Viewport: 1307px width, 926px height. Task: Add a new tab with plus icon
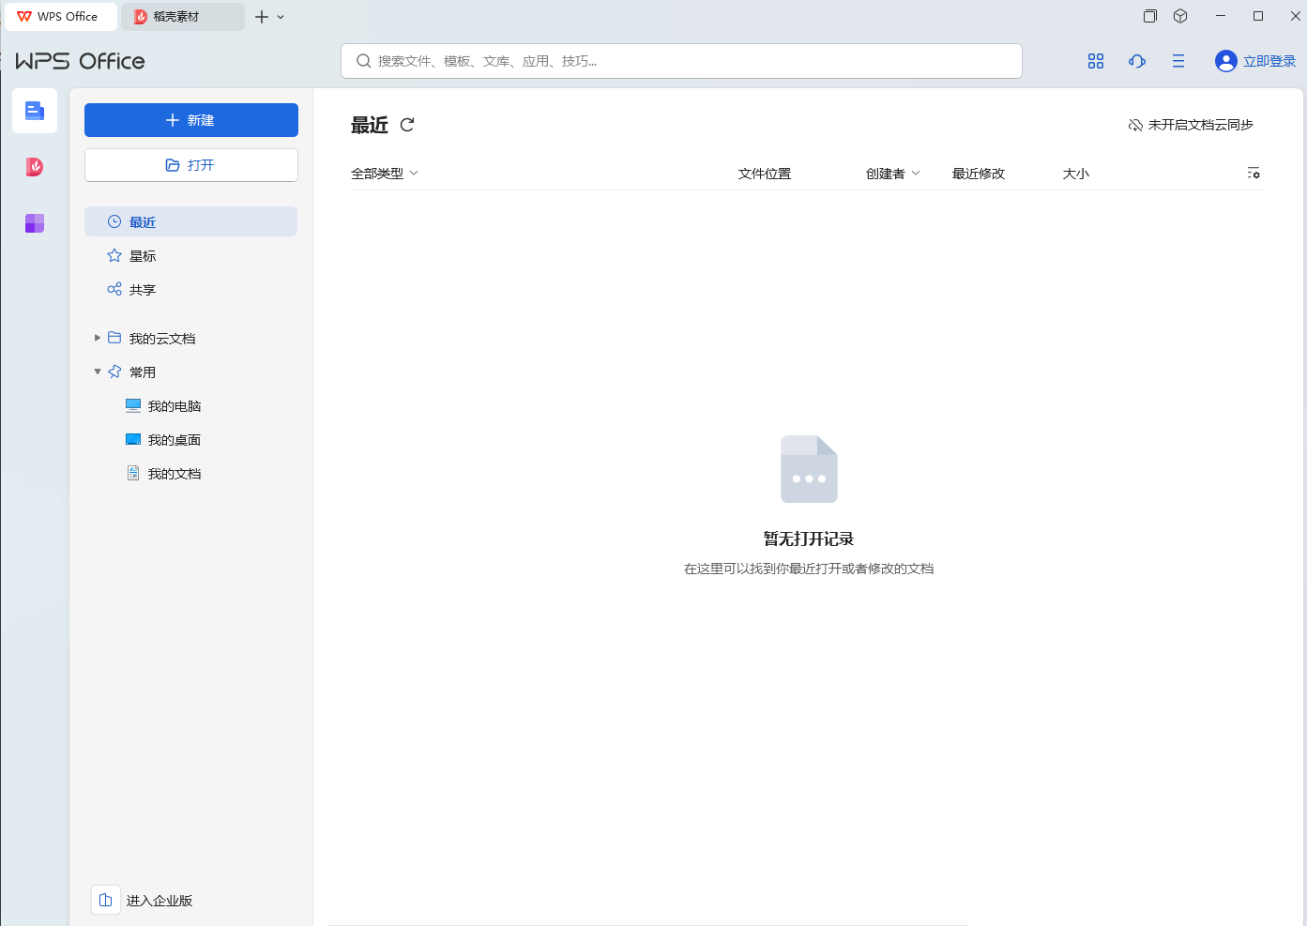[262, 17]
